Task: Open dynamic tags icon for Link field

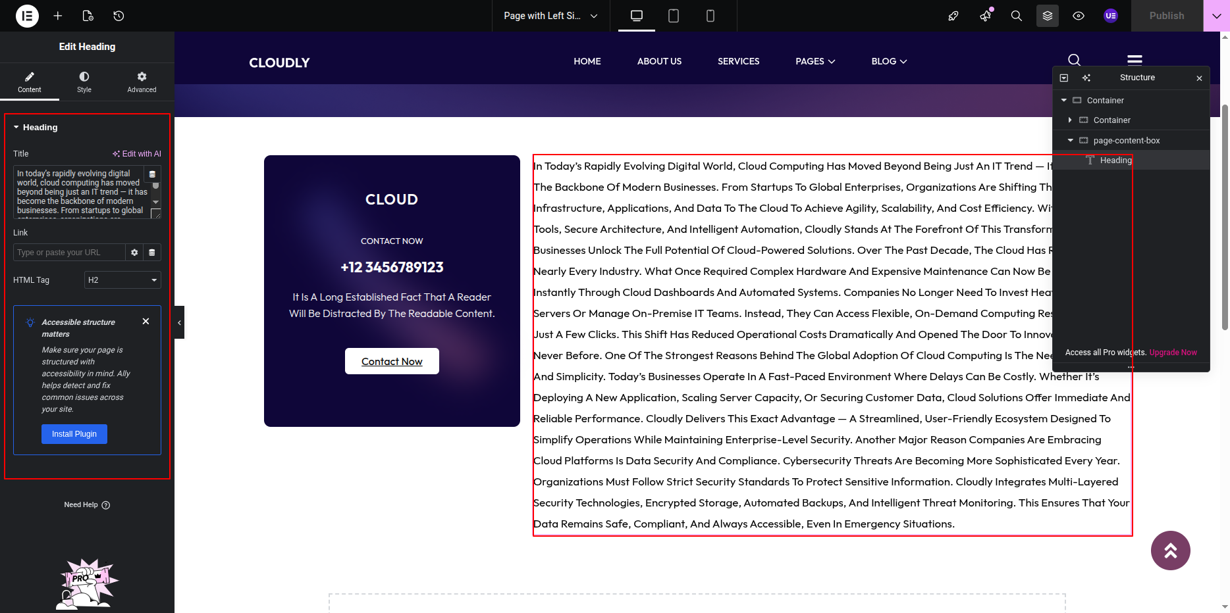Action: pos(152,253)
